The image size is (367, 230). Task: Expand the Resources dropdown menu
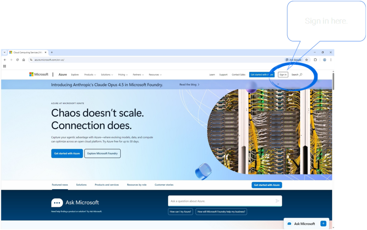pyautogui.click(x=155, y=75)
